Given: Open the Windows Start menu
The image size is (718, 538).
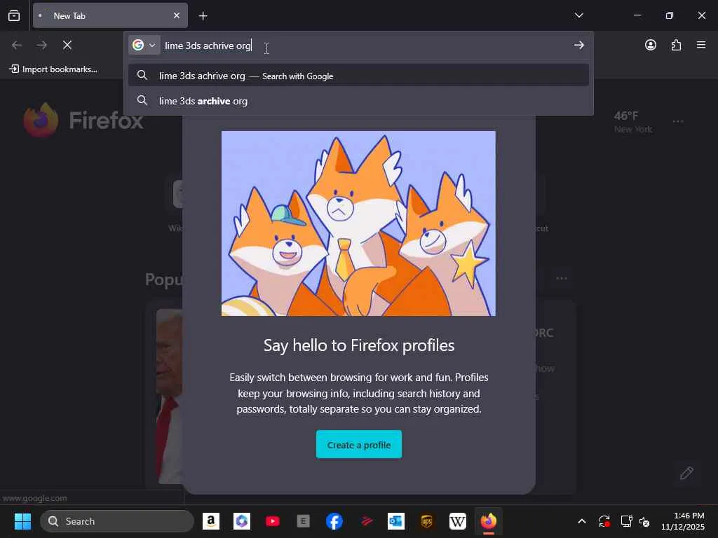Looking at the screenshot, I should coord(22,521).
